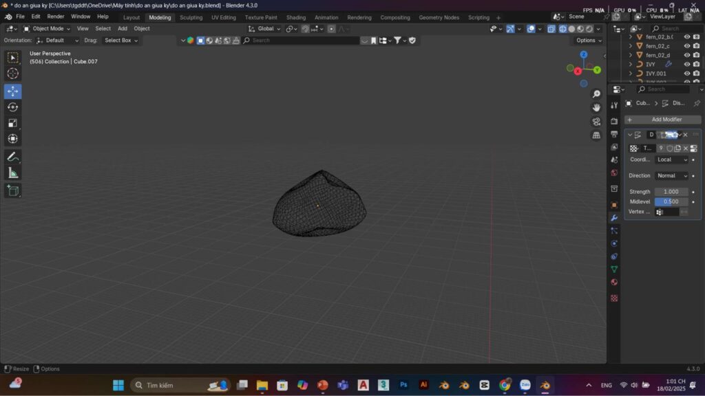
Task: Select the Measure tool
Action: [x=12, y=173]
